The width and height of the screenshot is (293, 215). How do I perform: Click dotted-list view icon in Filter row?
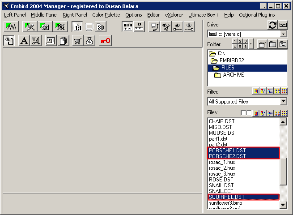270,91
